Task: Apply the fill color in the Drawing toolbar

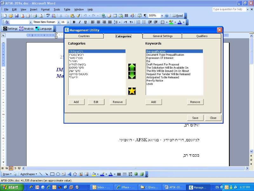Action: click(x=94, y=174)
